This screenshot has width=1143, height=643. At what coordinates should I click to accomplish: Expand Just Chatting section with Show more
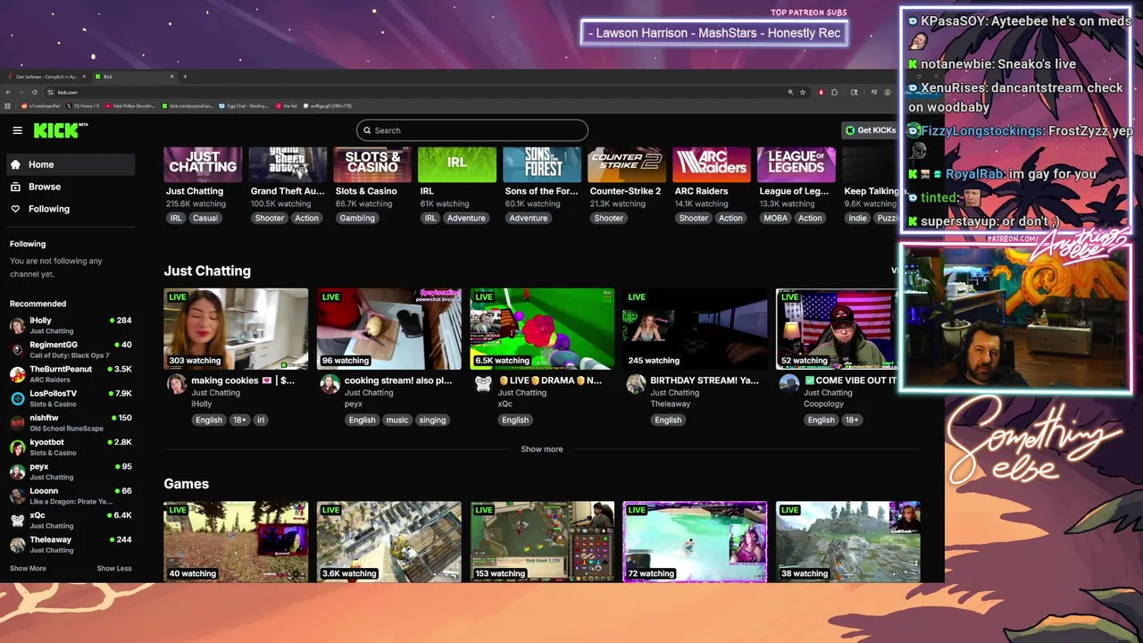tap(542, 449)
